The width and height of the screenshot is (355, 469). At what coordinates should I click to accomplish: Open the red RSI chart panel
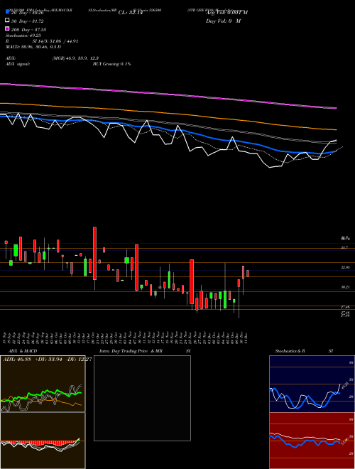pyautogui.click(x=312, y=441)
